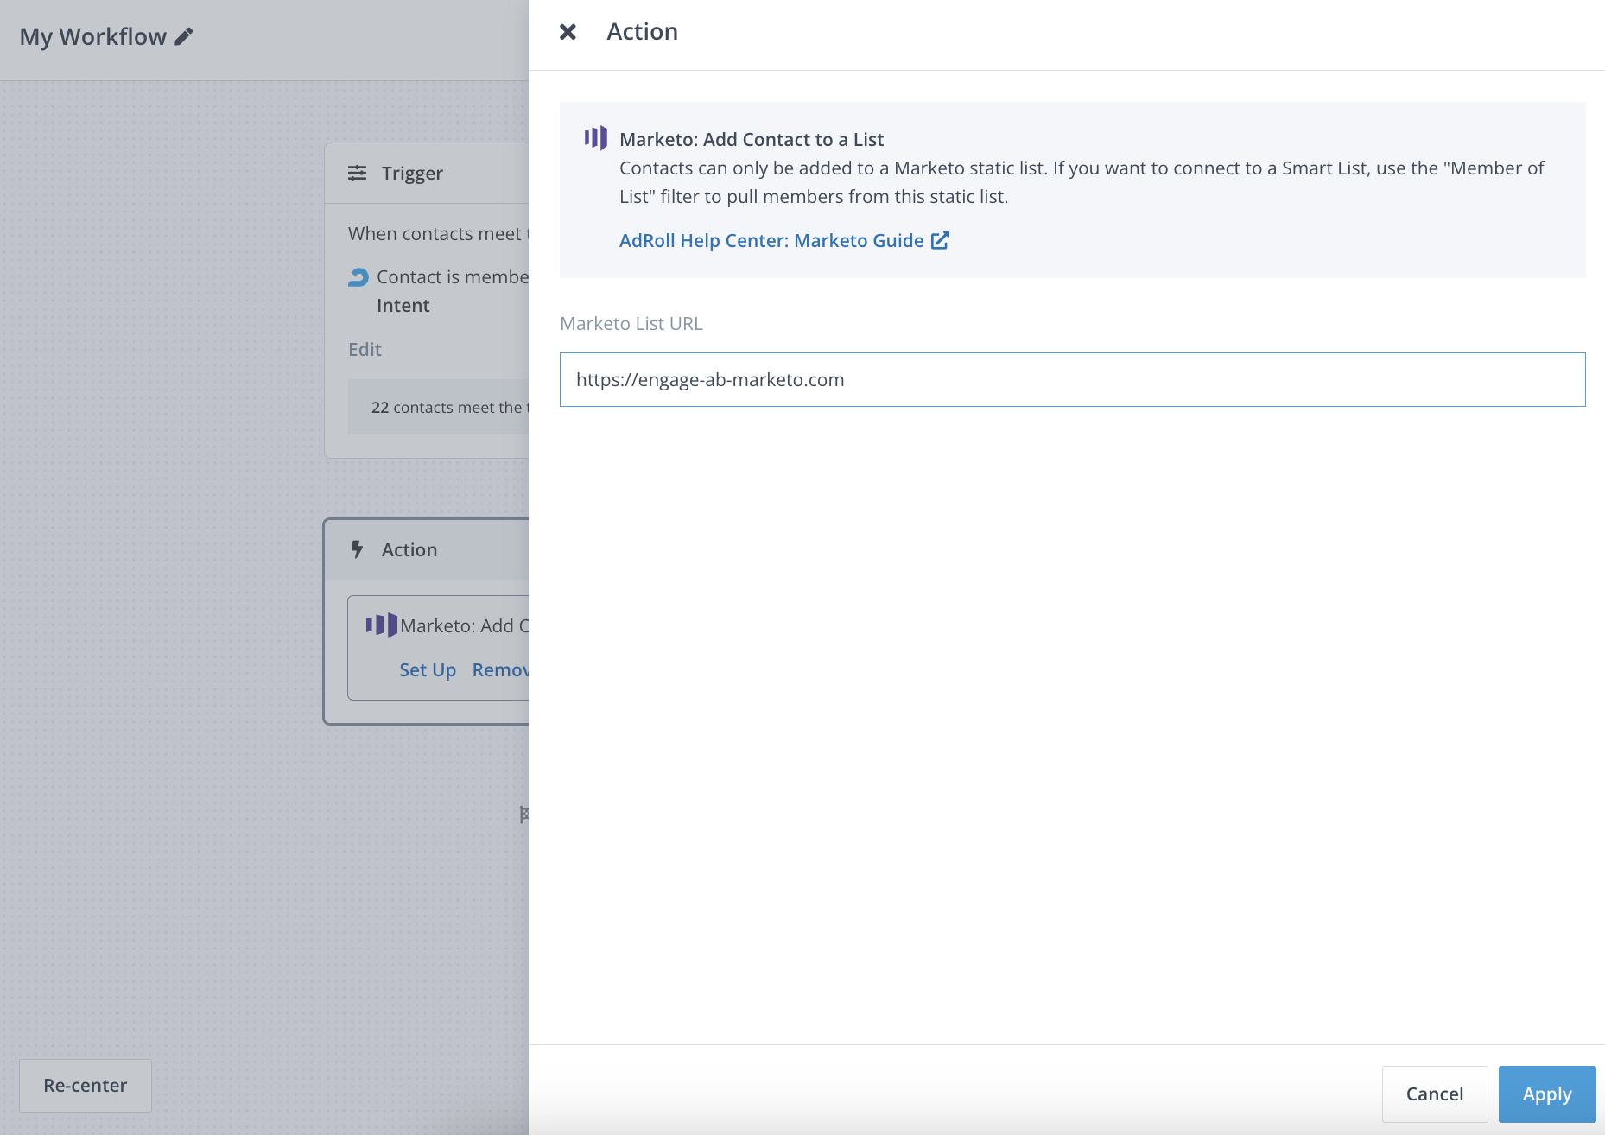1605x1135 pixels.
Task: Click the flag icon on the workflow canvas
Action: tap(523, 815)
